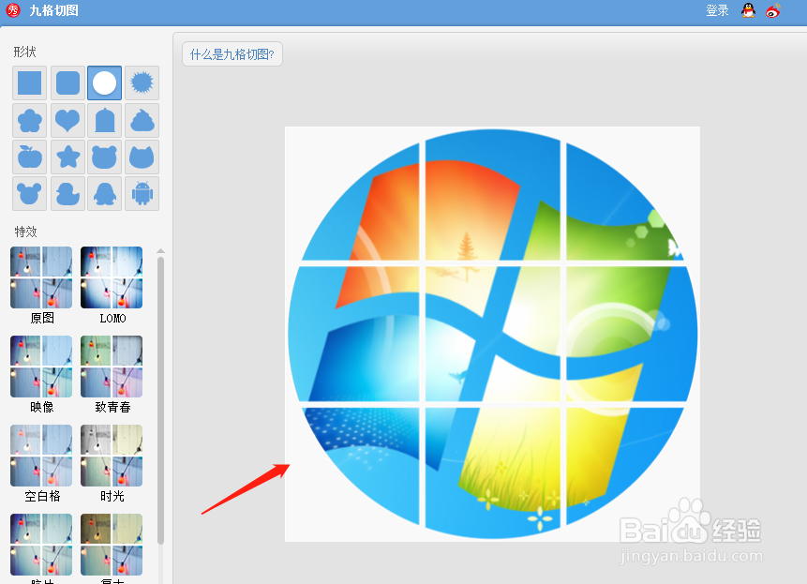The image size is (807, 584).
Task: Click the 九格切图 title text
Action: click(x=54, y=10)
